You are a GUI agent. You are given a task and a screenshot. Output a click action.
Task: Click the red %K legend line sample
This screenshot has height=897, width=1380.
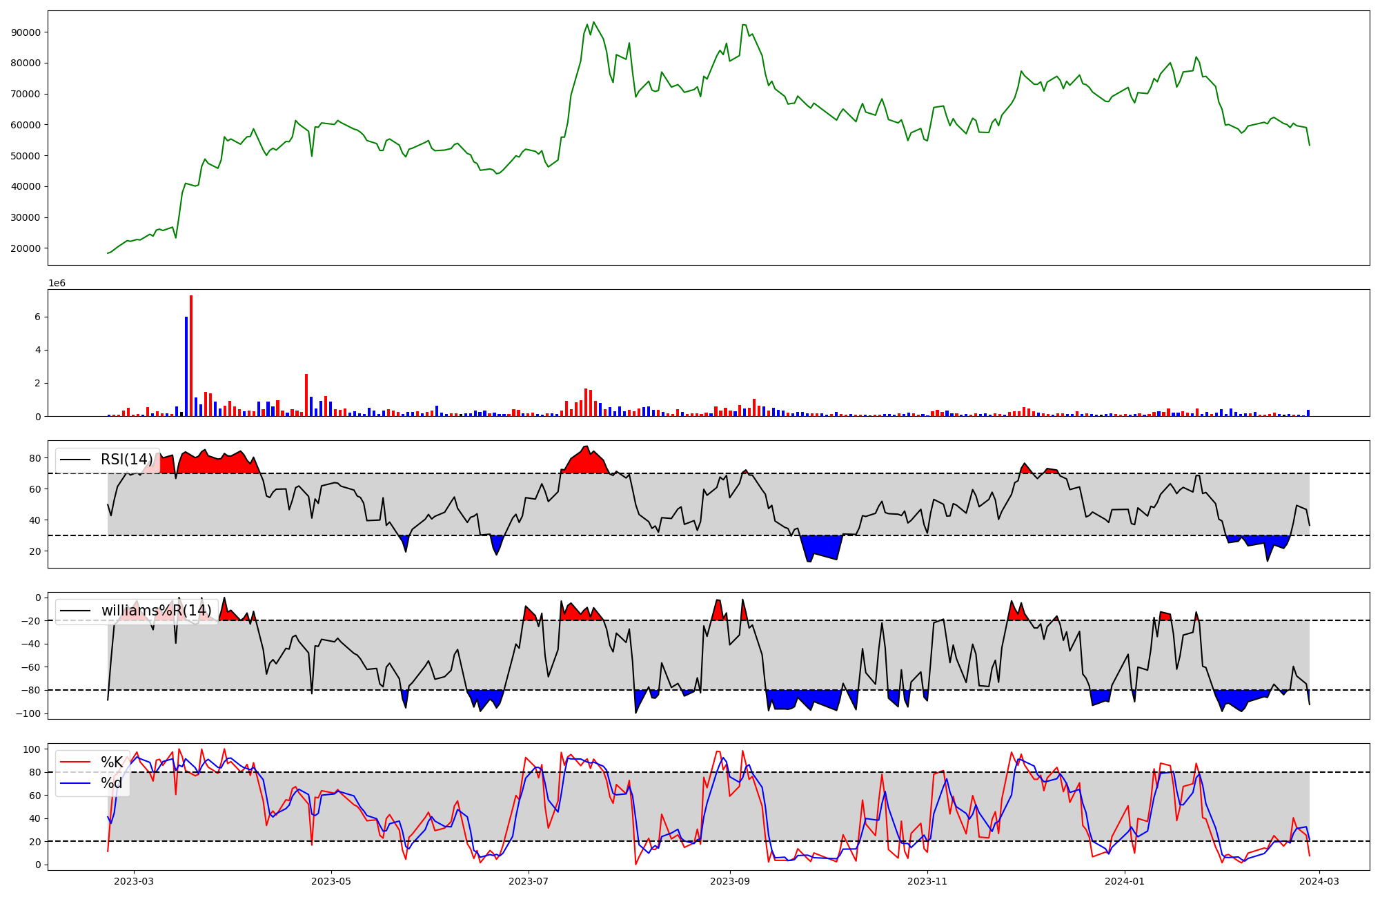coord(75,762)
